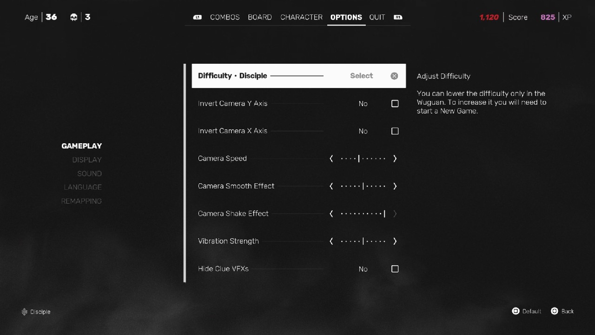Open the CHARACTER tab

(301, 17)
